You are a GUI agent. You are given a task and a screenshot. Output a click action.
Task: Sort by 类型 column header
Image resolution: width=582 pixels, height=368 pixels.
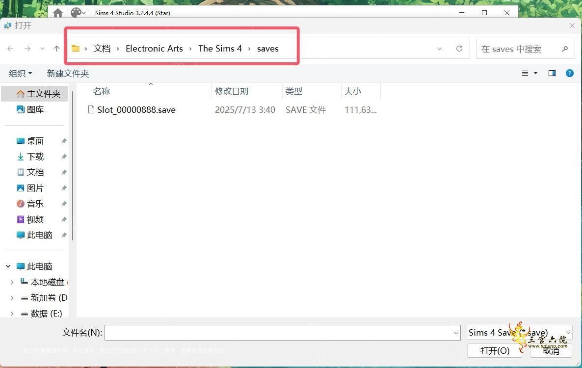tap(294, 91)
